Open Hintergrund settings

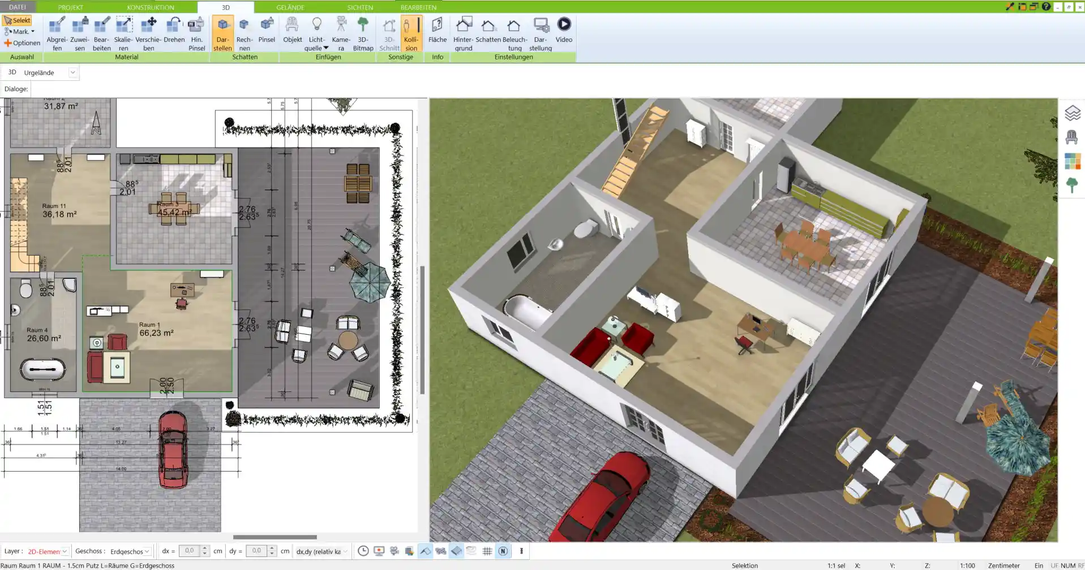[463, 34]
